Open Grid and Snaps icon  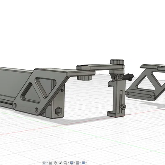tap(78, 163)
